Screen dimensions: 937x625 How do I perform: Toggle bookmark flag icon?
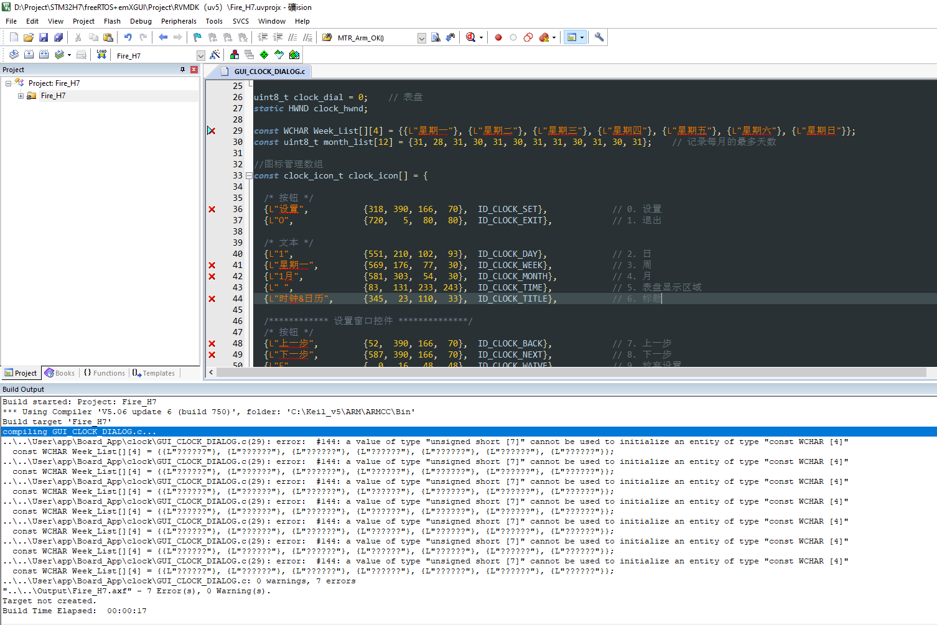(x=197, y=37)
